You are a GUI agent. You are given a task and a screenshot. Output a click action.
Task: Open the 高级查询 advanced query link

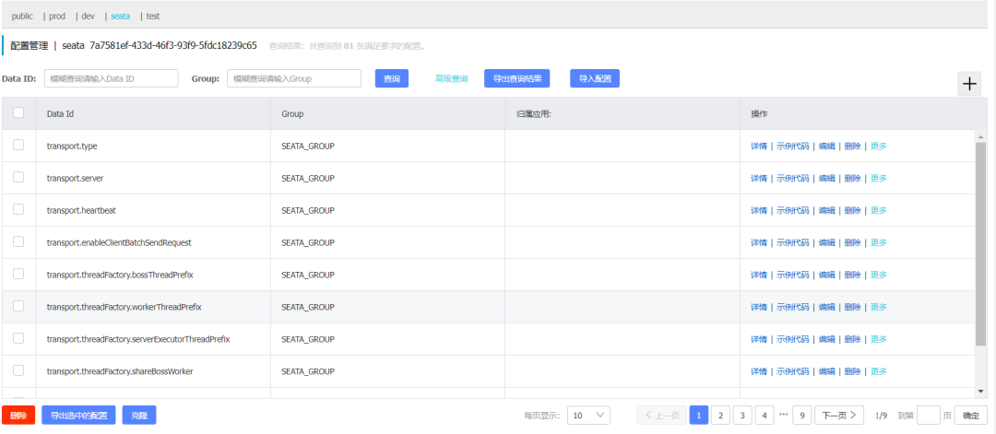(452, 78)
